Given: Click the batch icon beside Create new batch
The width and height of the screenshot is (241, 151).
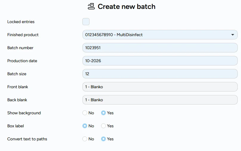Looking at the screenshot, I should [x=91, y=7].
